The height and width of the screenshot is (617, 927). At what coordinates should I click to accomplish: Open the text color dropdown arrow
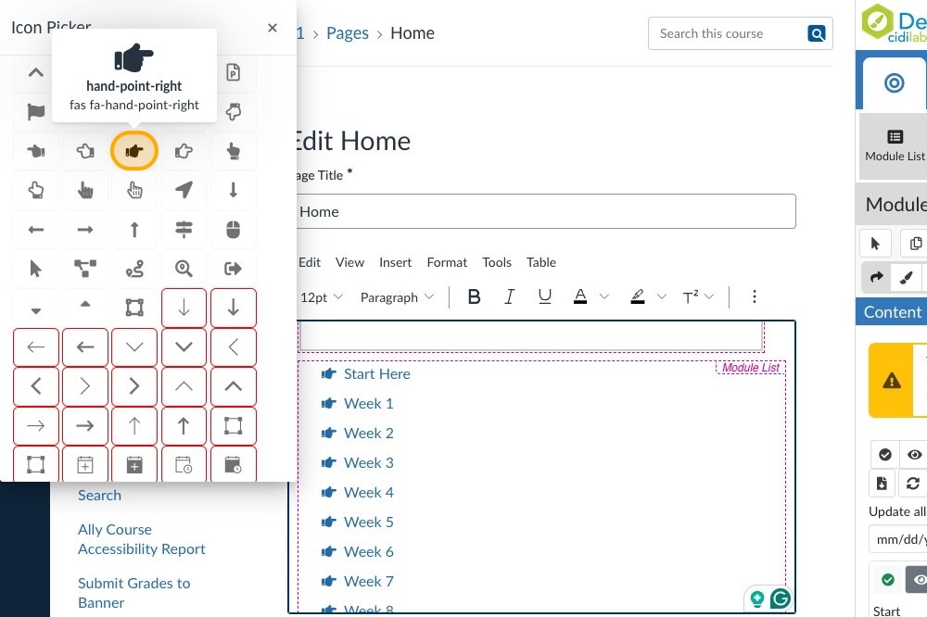(x=604, y=297)
